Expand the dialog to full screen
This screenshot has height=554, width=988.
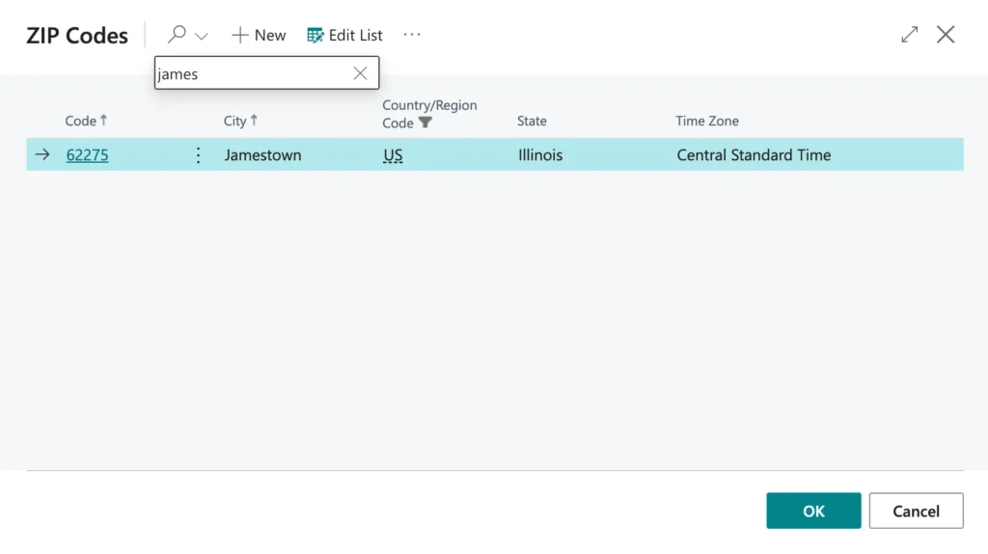909,35
